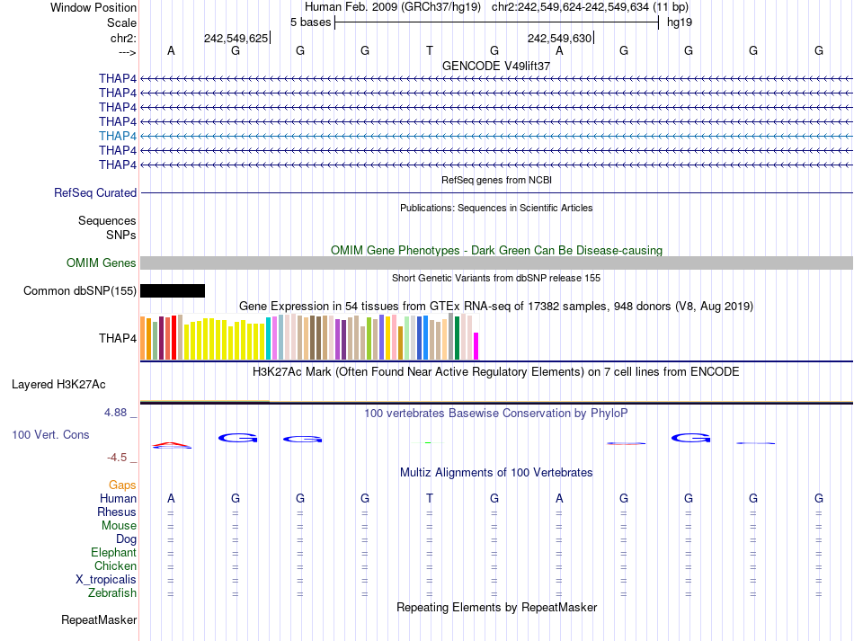
Task: Click the 4.88 upper scale value
Action: [115, 413]
